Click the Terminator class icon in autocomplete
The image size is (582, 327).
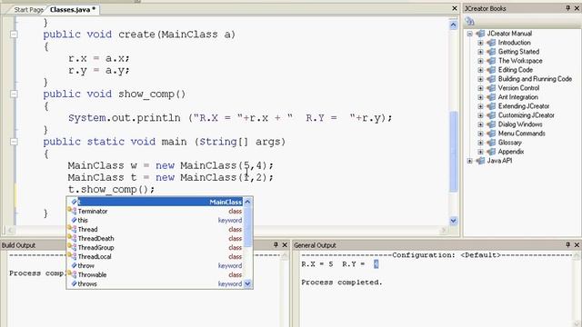72,211
